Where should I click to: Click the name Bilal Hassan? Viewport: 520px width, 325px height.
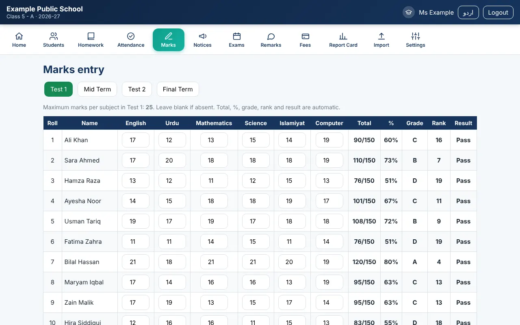click(82, 262)
